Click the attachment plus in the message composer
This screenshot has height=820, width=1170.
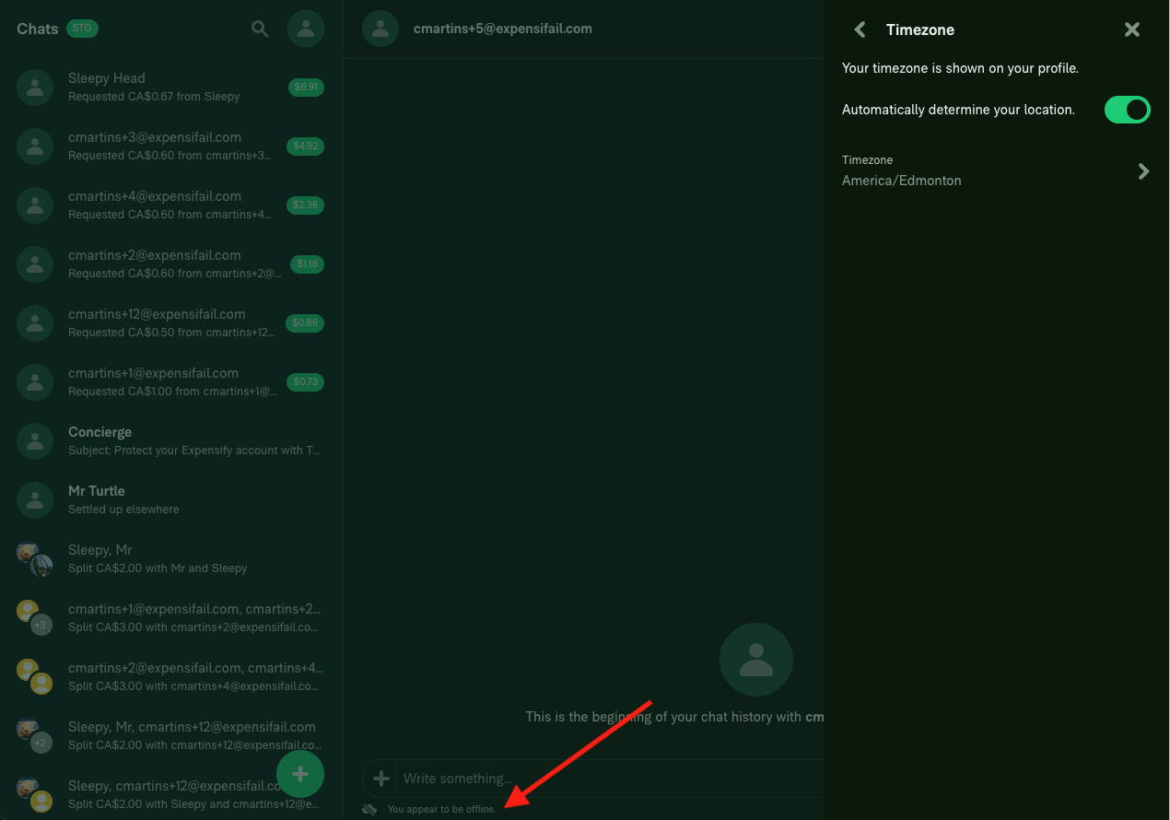point(380,779)
